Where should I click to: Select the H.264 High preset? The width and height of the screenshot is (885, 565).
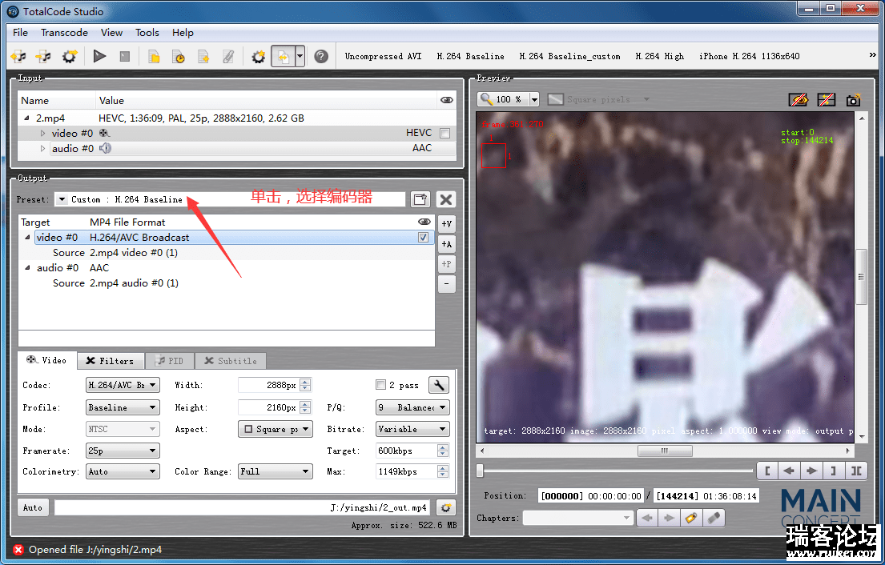point(660,56)
